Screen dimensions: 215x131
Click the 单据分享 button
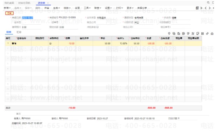pos(142,8)
